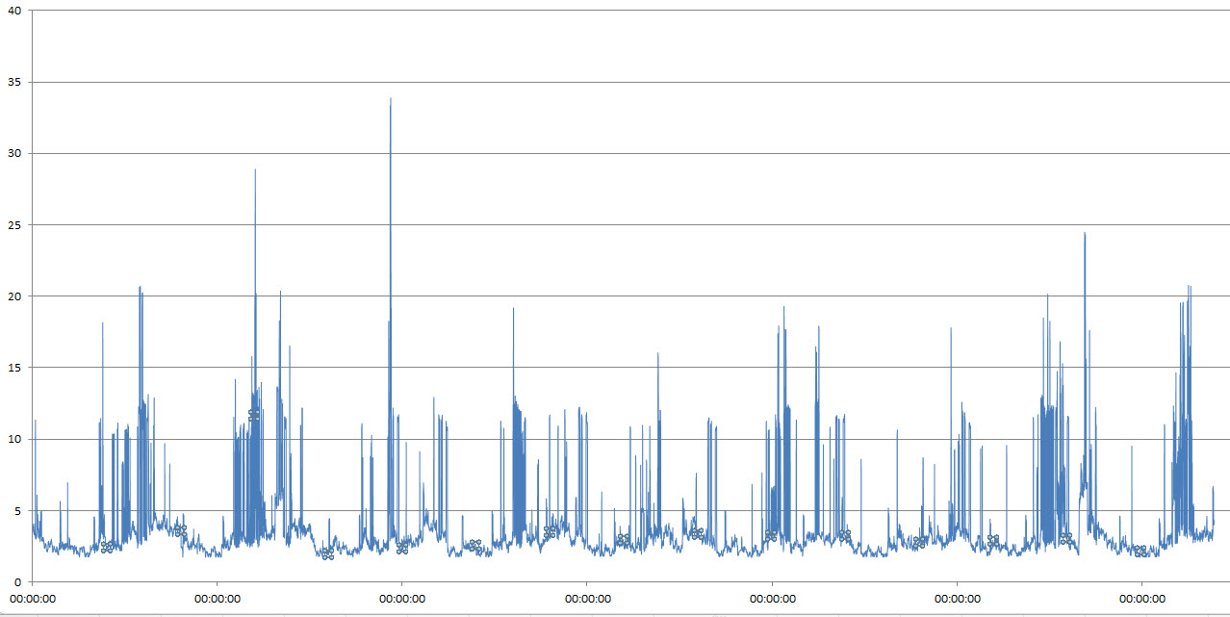Select the 20 label on the y-axis
Screen dimensions: 1230x617
pyautogui.click(x=14, y=296)
